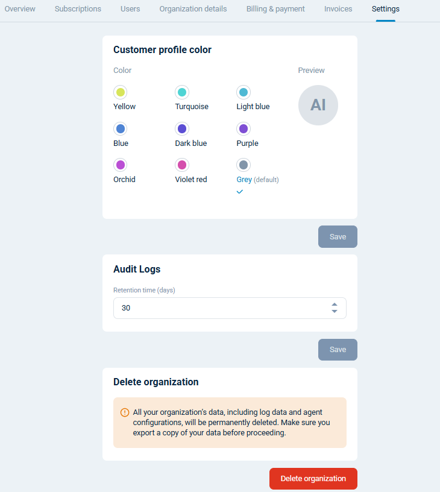Click Delete organization
Image resolution: width=440 pixels, height=492 pixels.
coord(313,478)
